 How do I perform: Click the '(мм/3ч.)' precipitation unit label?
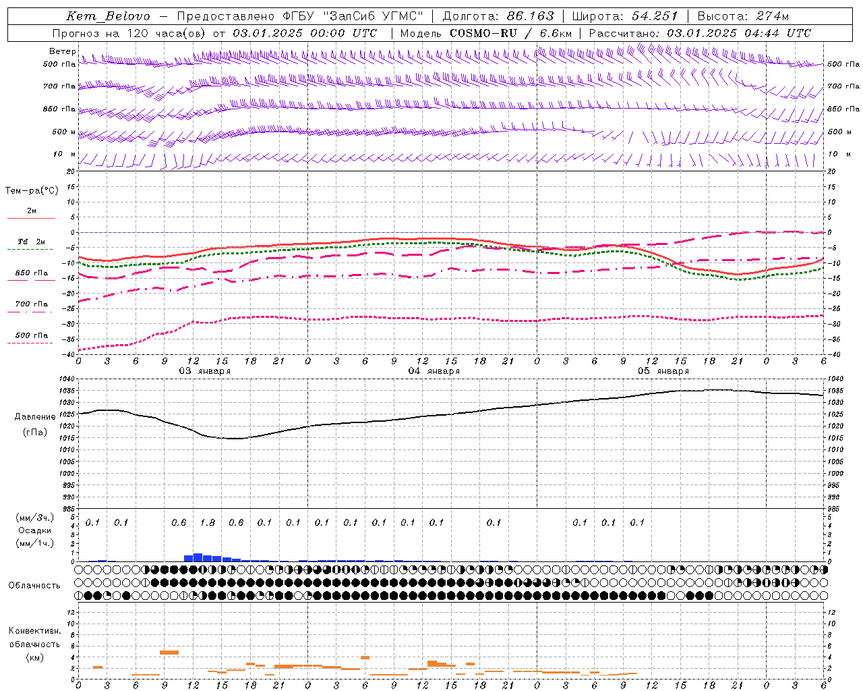(x=35, y=518)
